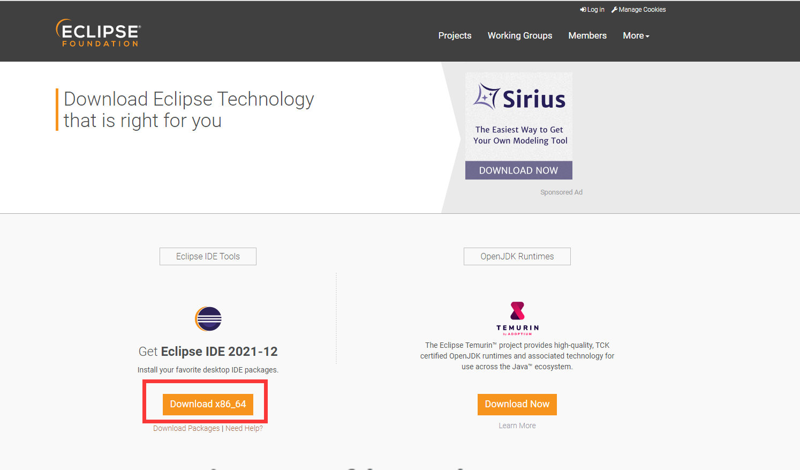This screenshot has width=800, height=470.
Task: Click the Eclipse Foundation logo
Action: click(x=98, y=33)
